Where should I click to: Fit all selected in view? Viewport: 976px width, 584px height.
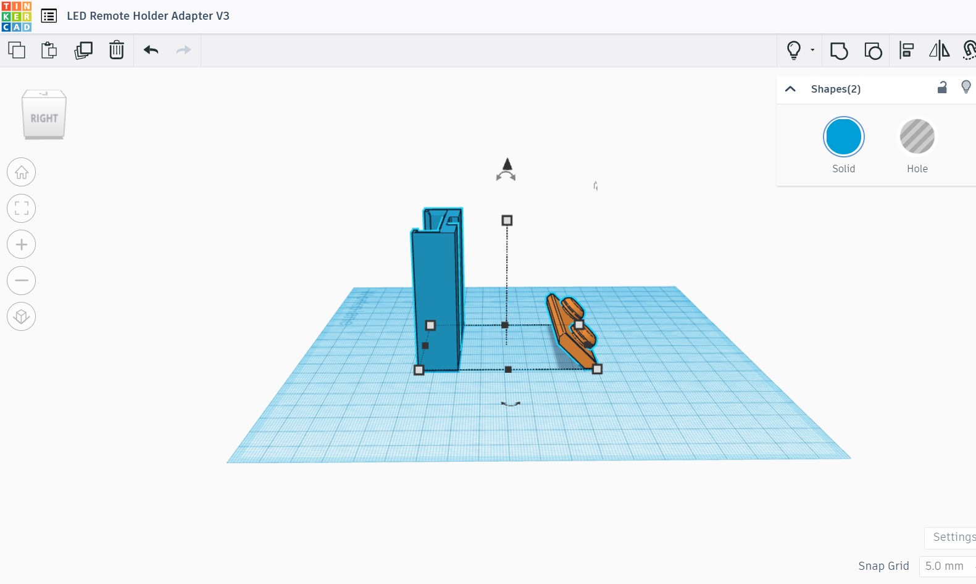[22, 208]
